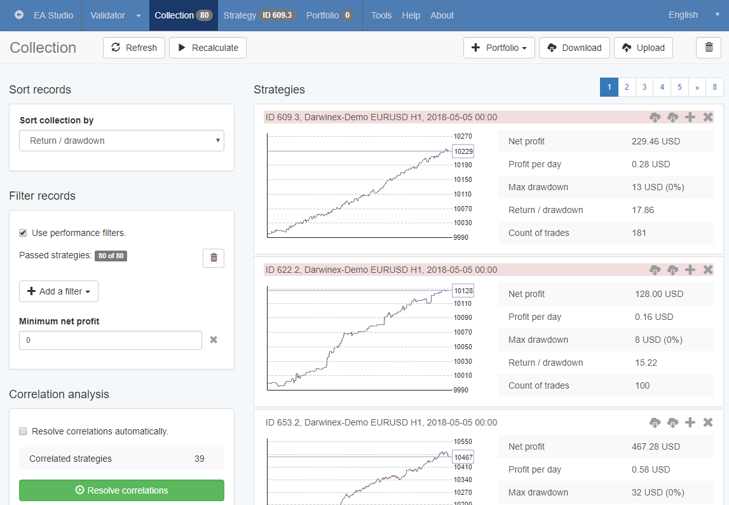729x505 pixels.
Task: Open the Tools menu
Action: [x=381, y=15]
